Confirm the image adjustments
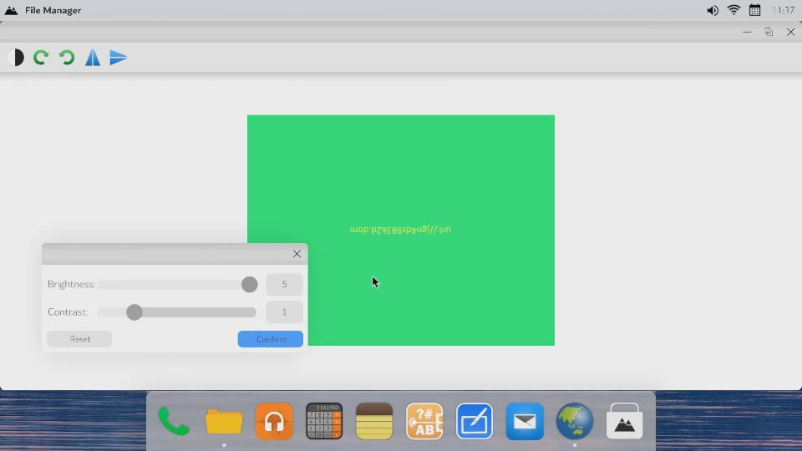Viewport: 802px width, 451px height. (270, 339)
